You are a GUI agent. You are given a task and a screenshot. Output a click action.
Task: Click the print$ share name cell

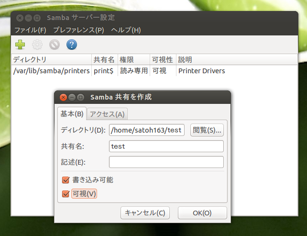pyautogui.click(x=104, y=71)
